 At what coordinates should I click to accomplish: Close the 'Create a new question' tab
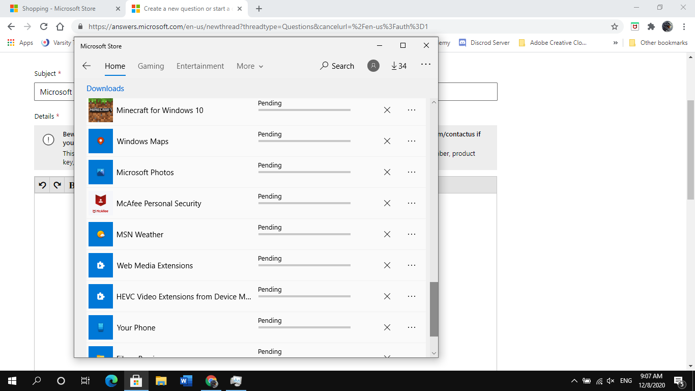tap(240, 9)
